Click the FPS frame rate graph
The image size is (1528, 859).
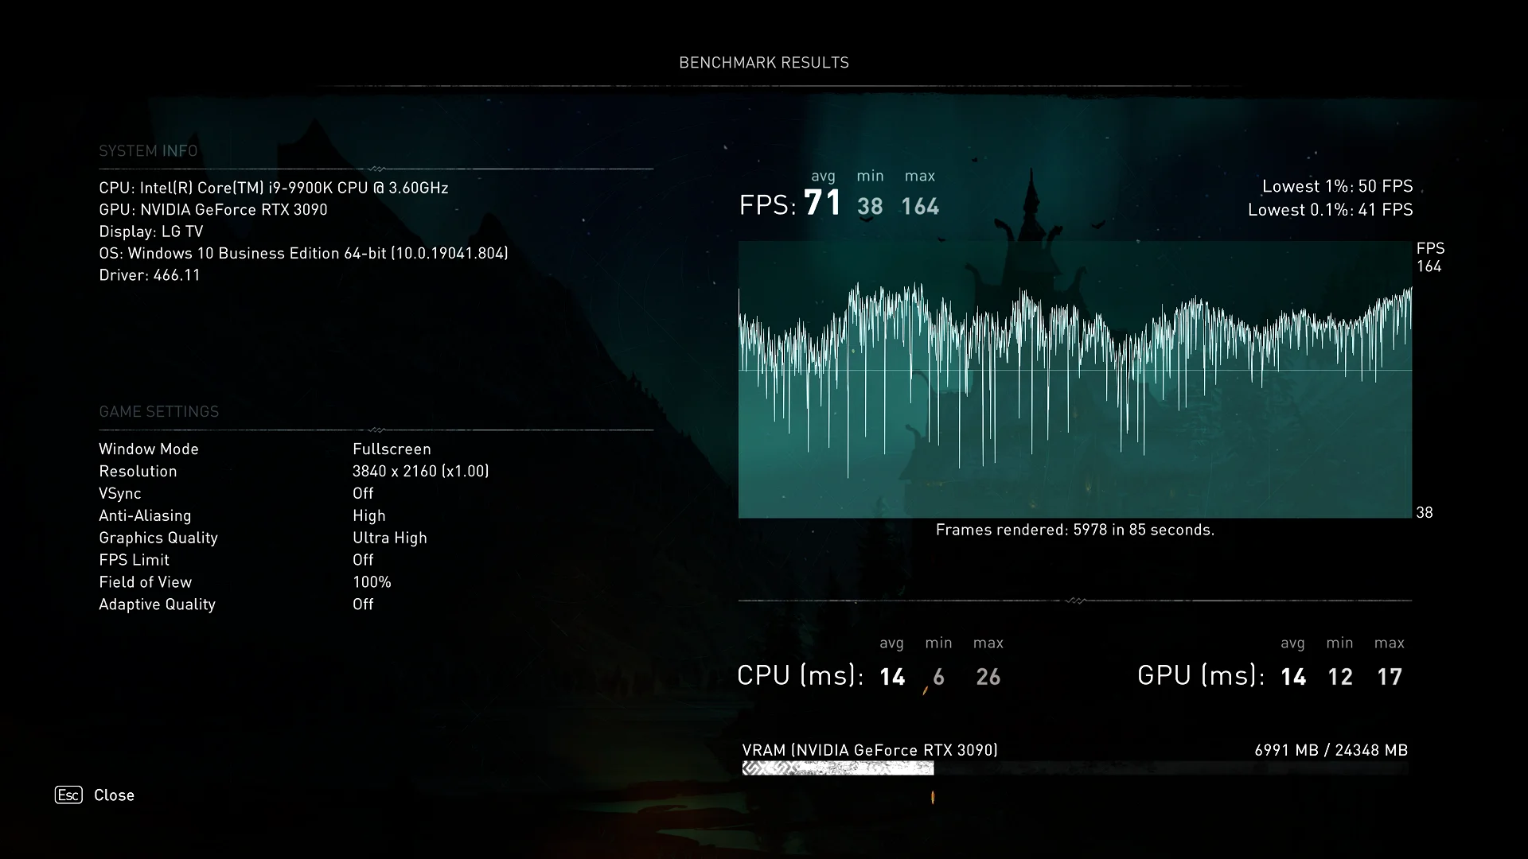coord(1074,379)
